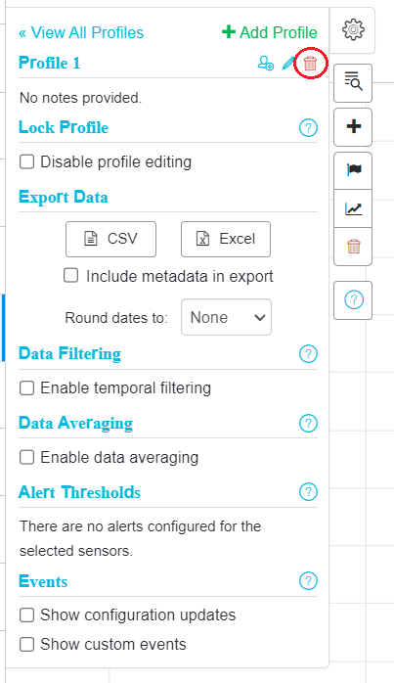Share profile with the add-user icon

(x=266, y=64)
